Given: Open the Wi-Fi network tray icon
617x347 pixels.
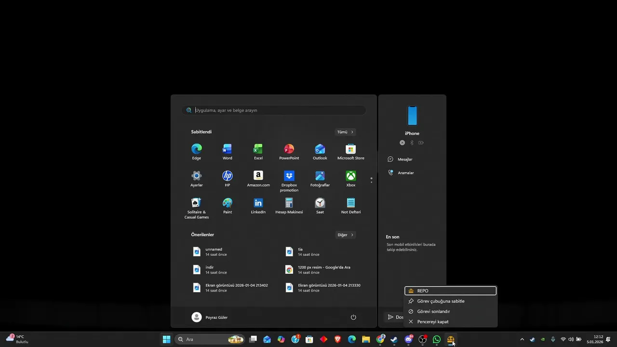Looking at the screenshot, I should point(563,339).
